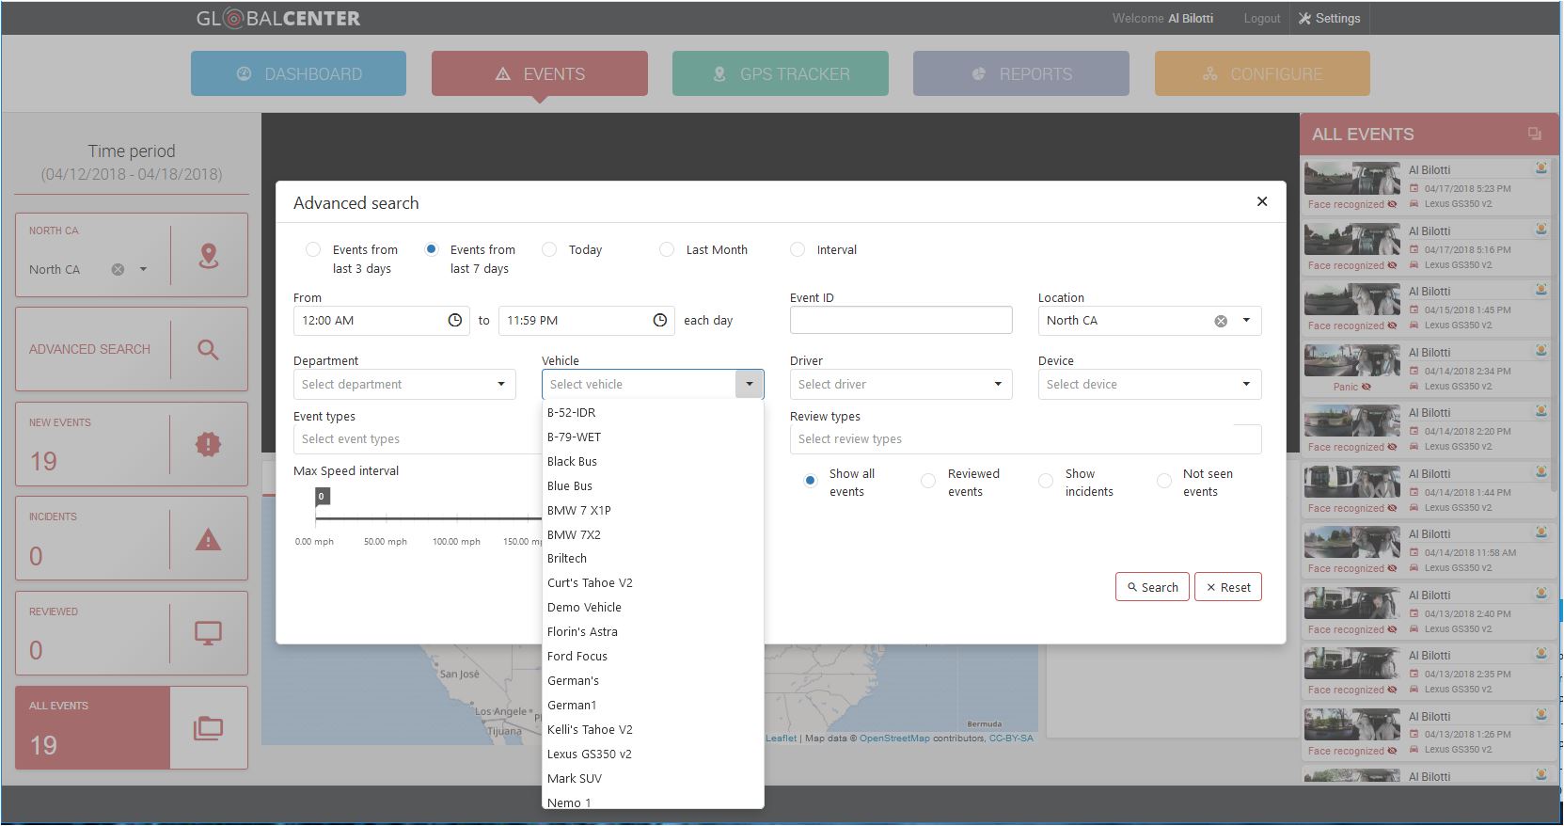Open the GPS Tracker section
This screenshot has height=826, width=1564.
781,73
